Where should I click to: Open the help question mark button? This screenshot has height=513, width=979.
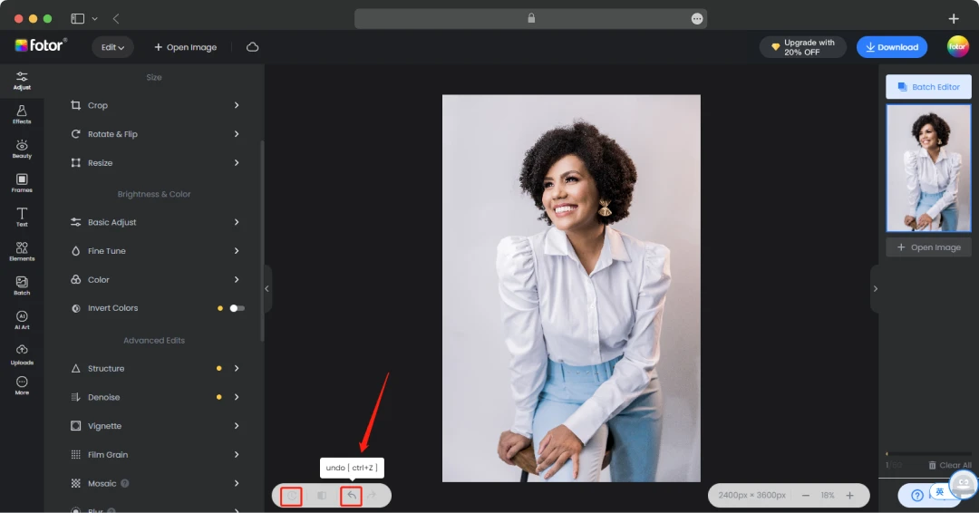pos(917,496)
